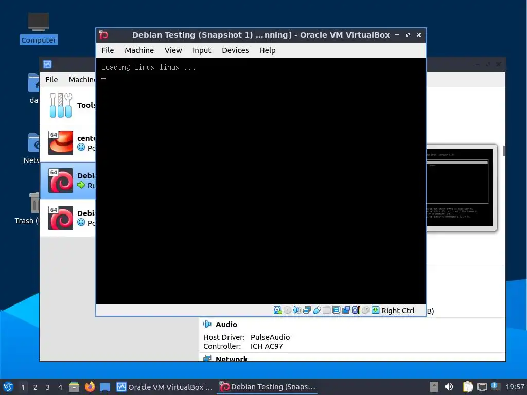Open the Input menu in Debian VM window
This screenshot has width=527, height=395.
click(x=202, y=50)
